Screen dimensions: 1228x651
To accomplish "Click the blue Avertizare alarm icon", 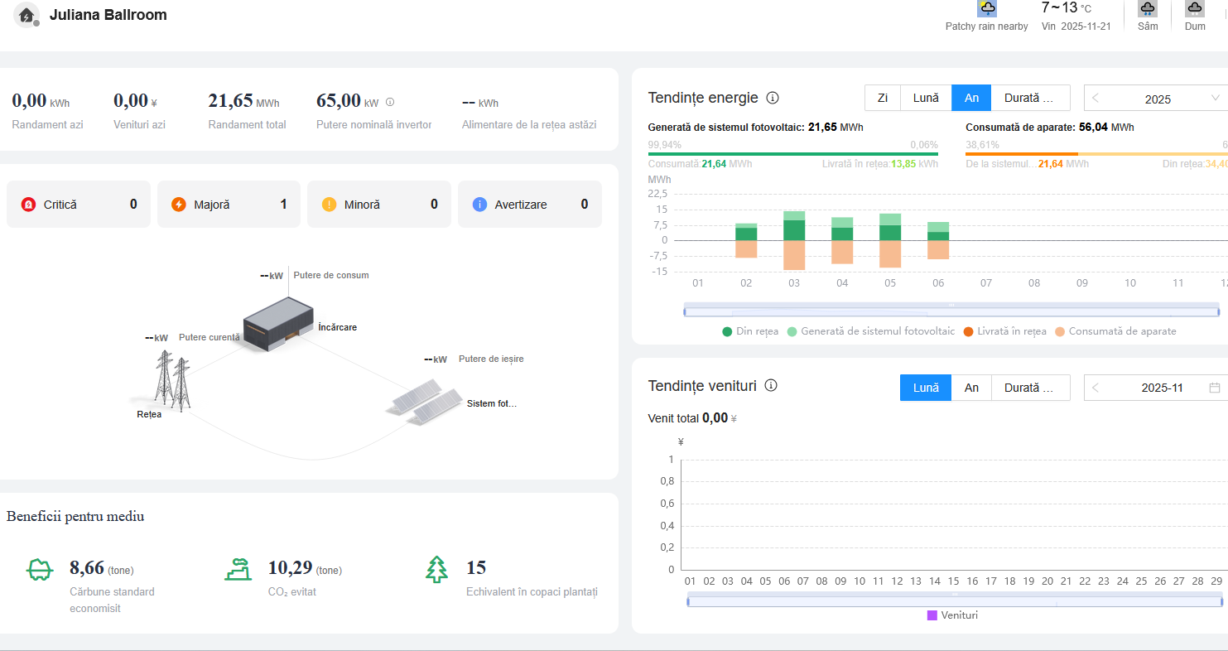I will click(479, 205).
